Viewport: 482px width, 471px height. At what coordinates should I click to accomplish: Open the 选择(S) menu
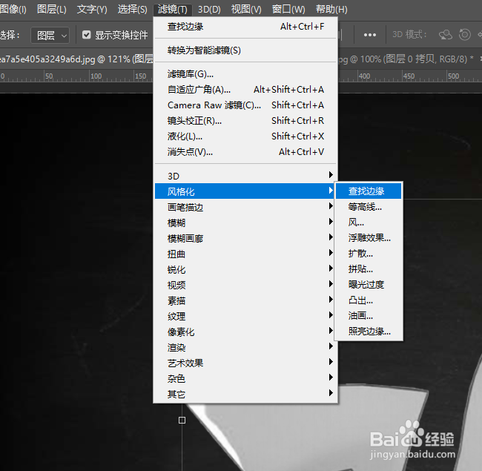click(133, 9)
